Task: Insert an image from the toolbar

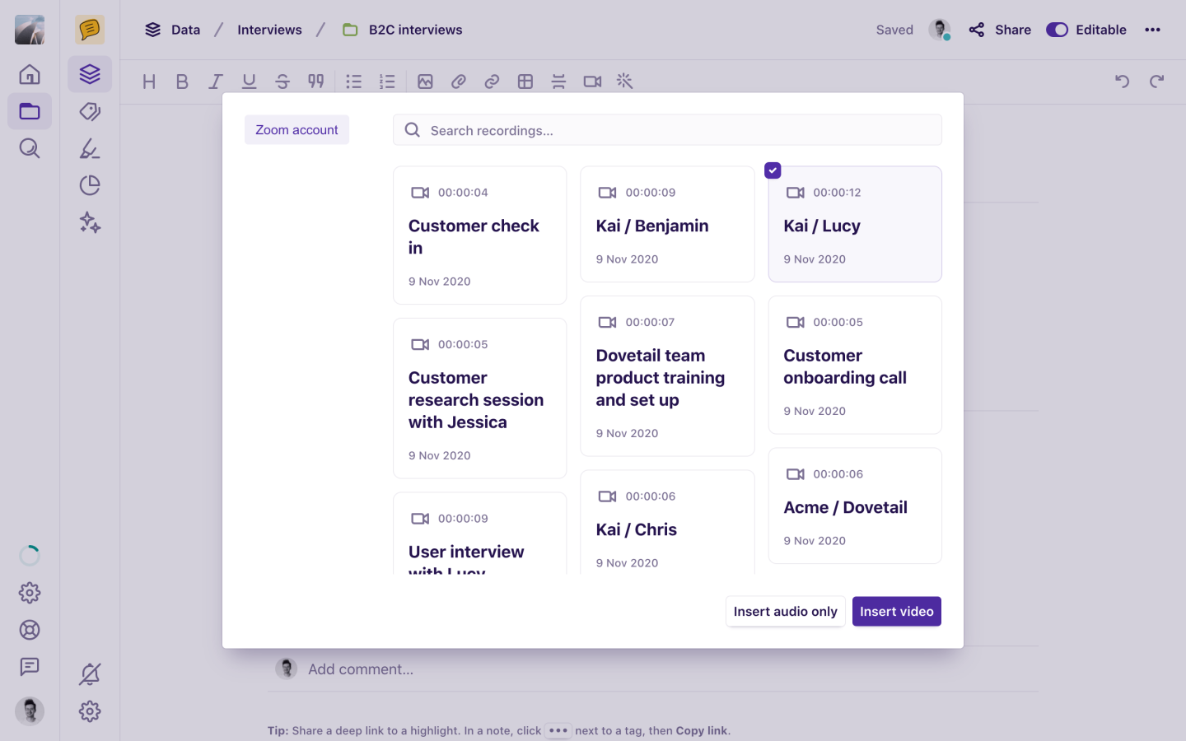Action: click(x=425, y=82)
